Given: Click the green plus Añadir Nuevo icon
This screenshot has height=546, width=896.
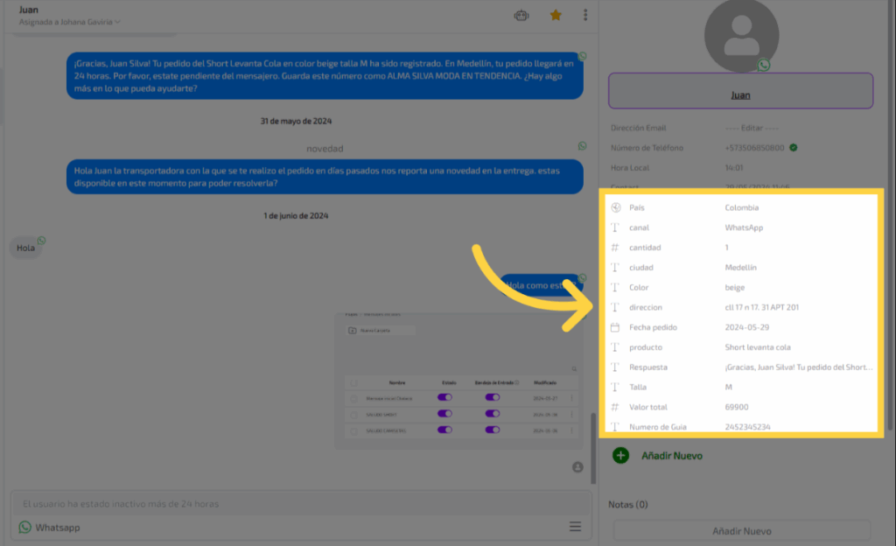Looking at the screenshot, I should pos(620,455).
